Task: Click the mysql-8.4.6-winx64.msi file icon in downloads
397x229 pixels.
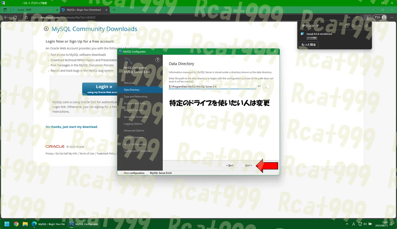Action: [x=302, y=34]
